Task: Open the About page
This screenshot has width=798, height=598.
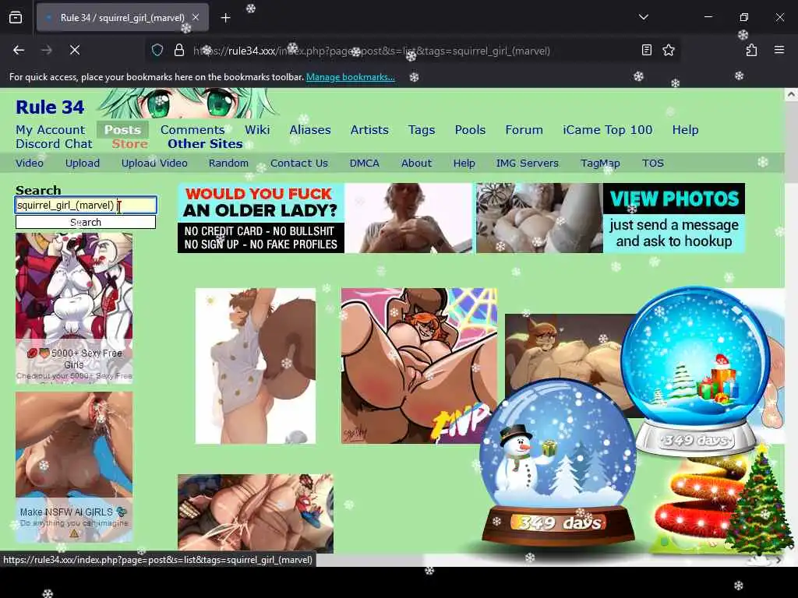Action: click(416, 164)
